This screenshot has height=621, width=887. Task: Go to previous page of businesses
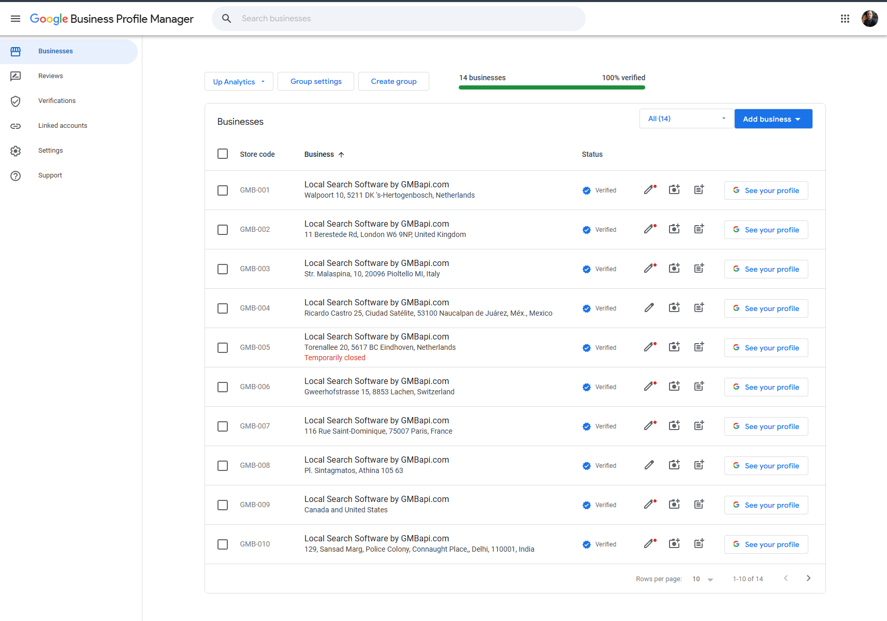(786, 578)
